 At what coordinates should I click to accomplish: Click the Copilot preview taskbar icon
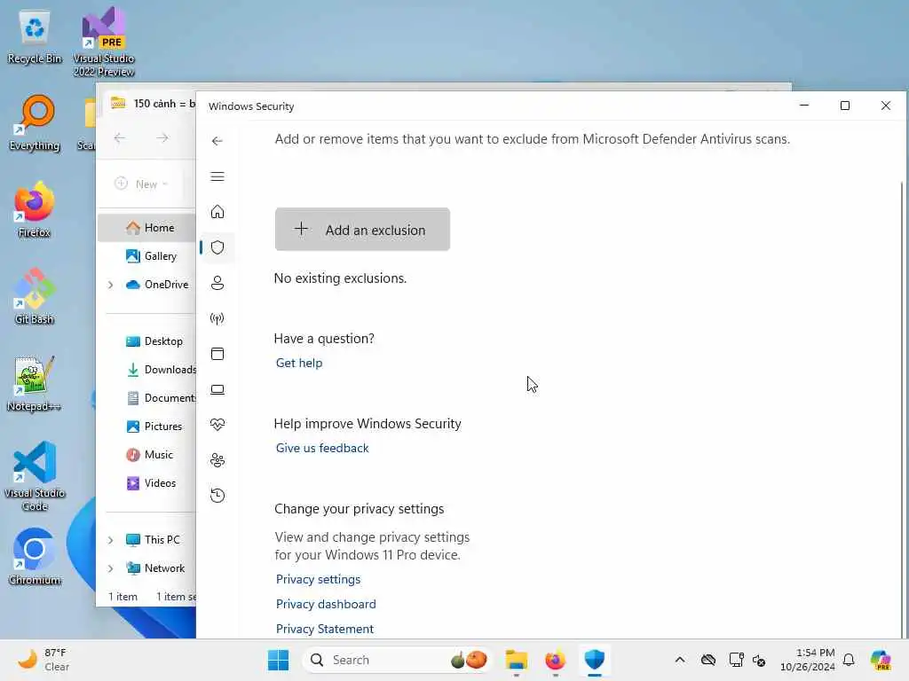tap(881, 660)
